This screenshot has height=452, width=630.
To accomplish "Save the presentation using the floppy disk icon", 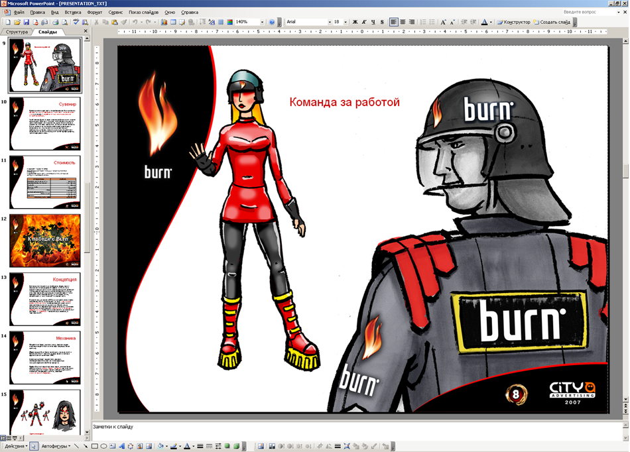I will click(x=26, y=22).
